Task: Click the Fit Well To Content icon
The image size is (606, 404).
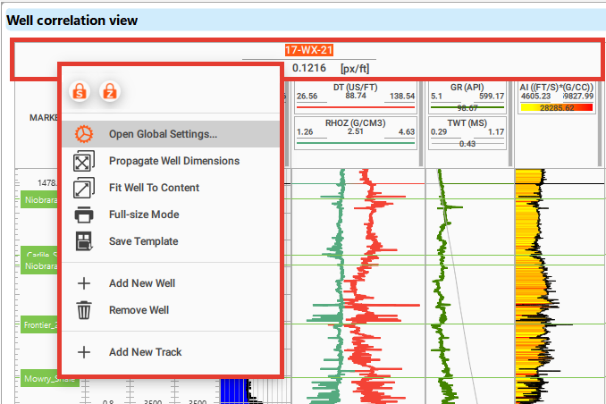Action: click(x=84, y=188)
